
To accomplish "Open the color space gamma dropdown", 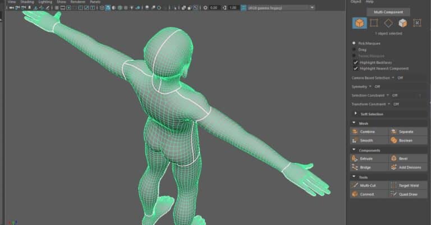I will 281,8.
